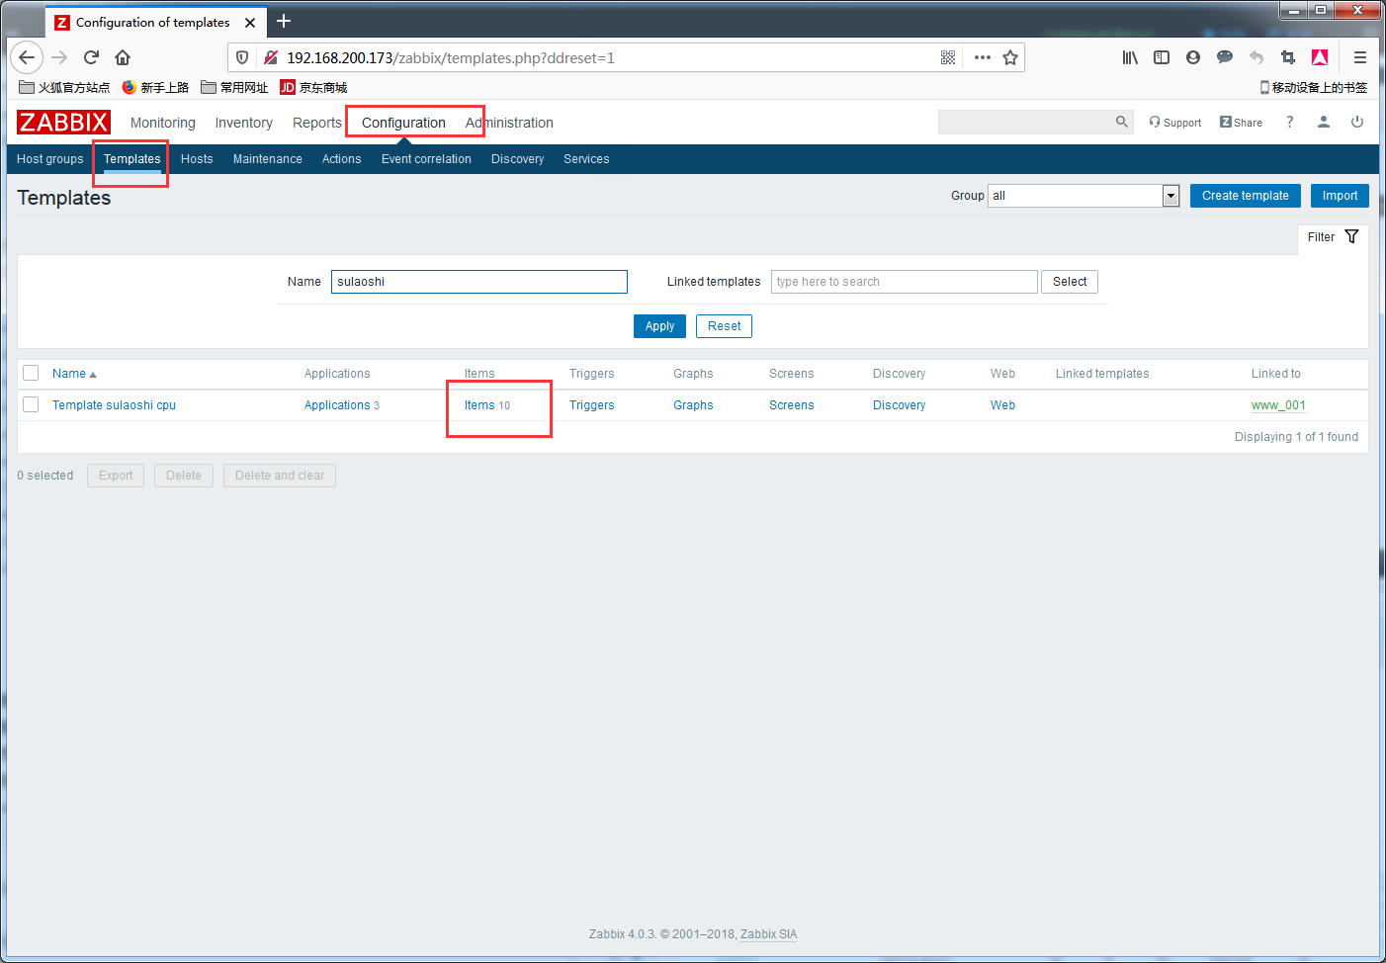Open the Help question mark icon
This screenshot has height=963, width=1386.
1289,122
